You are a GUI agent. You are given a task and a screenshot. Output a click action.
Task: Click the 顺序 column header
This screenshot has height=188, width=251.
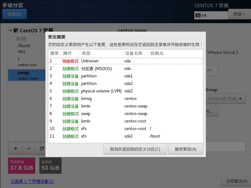tap(55, 53)
